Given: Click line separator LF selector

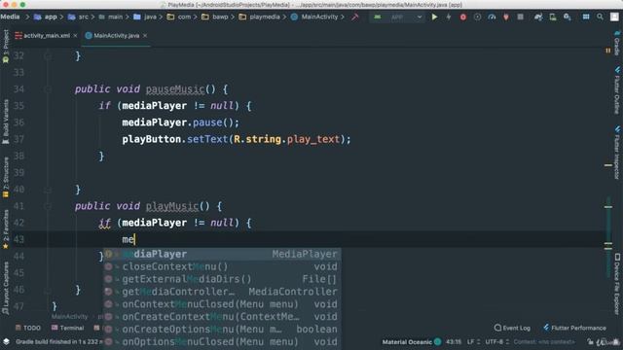Looking at the screenshot, I should pyautogui.click(x=473, y=341).
